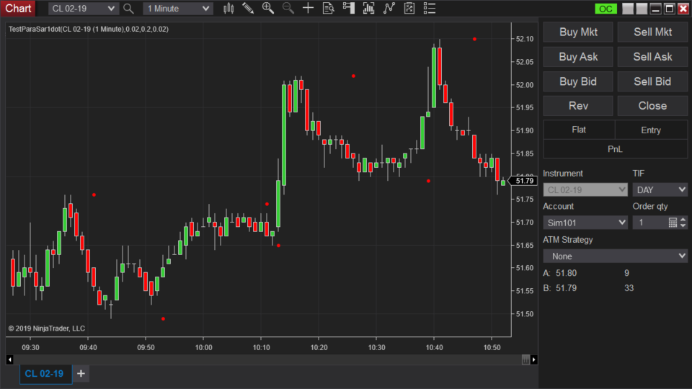
Task: Click the scroll right arrow below chart
Action: [x=534, y=360]
